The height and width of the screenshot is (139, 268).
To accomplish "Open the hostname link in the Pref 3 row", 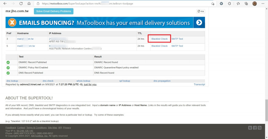I will [x=25, y=39].
